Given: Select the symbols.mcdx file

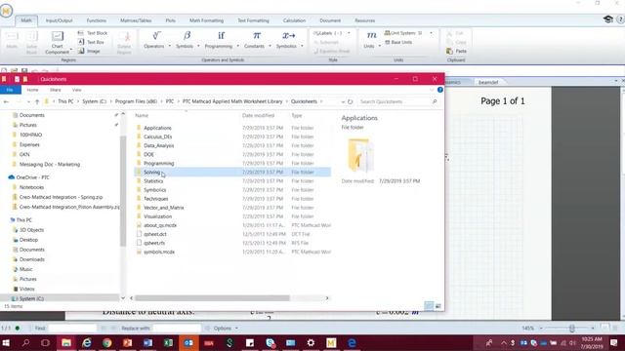Looking at the screenshot, I should click(159, 252).
